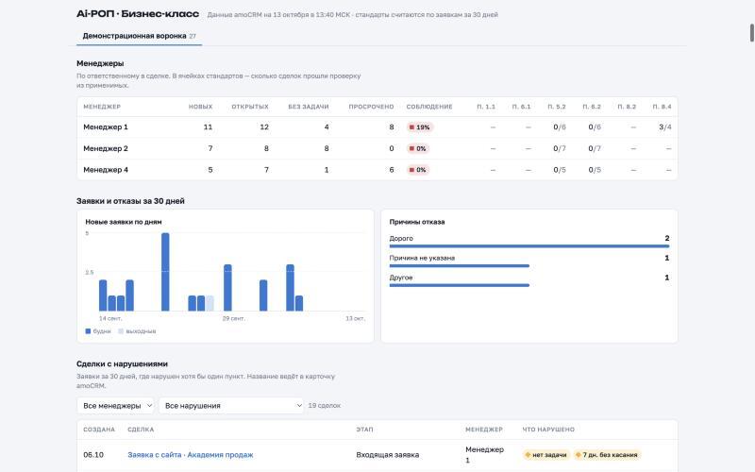Click the light-colored weekend bar in the chart
Viewport: 755px width, 472px height.
pyautogui.click(x=210, y=303)
